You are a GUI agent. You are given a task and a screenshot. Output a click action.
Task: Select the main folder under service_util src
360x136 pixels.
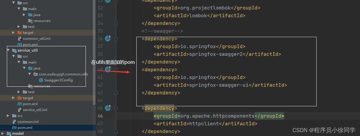click(32, 62)
